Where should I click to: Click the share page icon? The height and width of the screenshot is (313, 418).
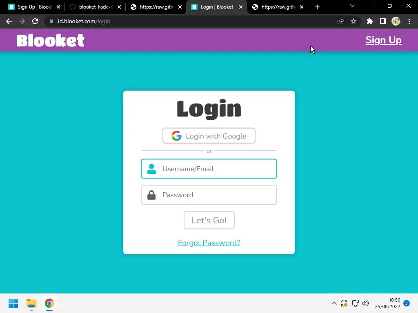pyautogui.click(x=340, y=21)
